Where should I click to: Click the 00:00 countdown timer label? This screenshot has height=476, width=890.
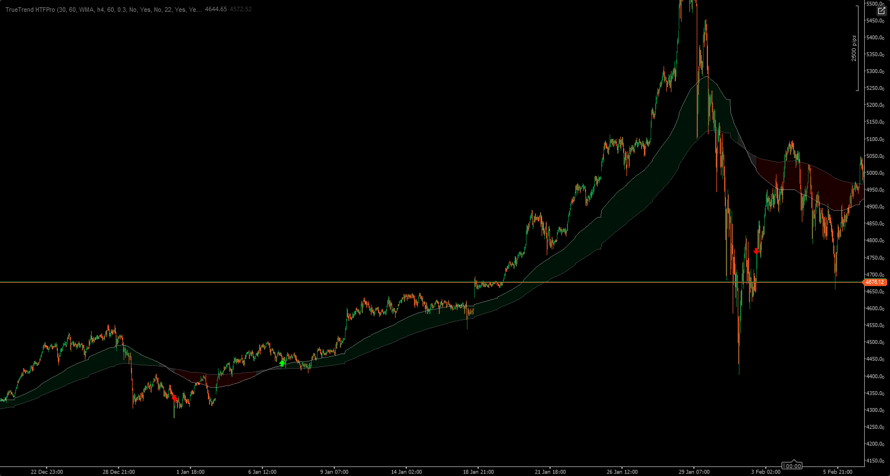pyautogui.click(x=793, y=466)
